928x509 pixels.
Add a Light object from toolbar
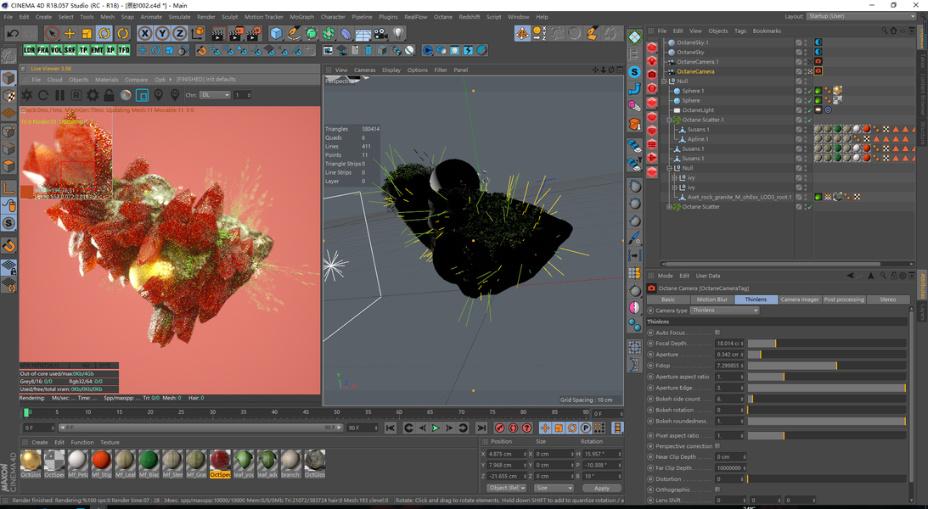(x=398, y=34)
